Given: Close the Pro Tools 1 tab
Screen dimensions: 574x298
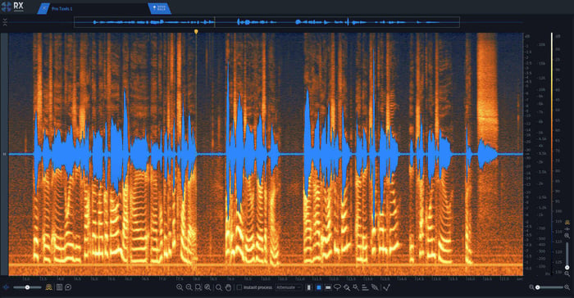Looking at the screenshot, I should point(43,8).
